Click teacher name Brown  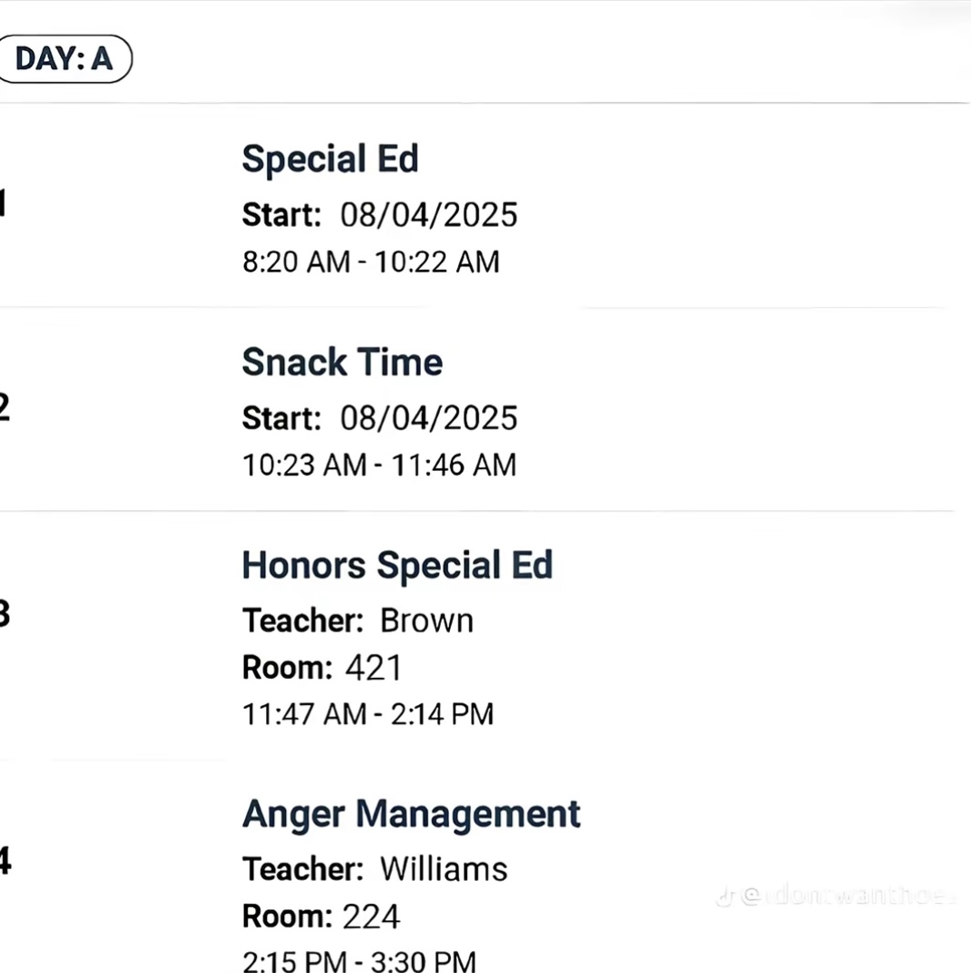pyautogui.click(x=427, y=620)
